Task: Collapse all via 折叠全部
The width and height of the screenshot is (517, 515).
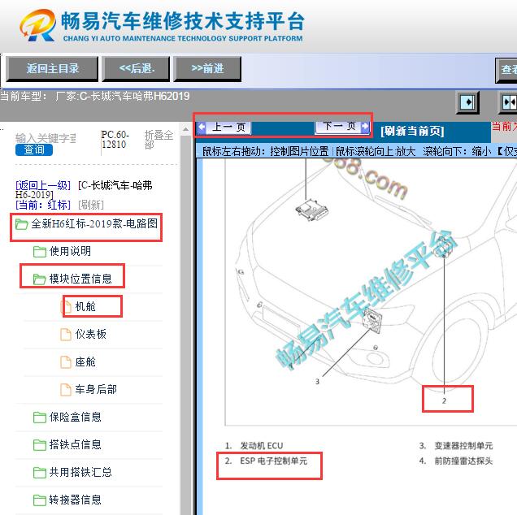Action: pos(159,140)
